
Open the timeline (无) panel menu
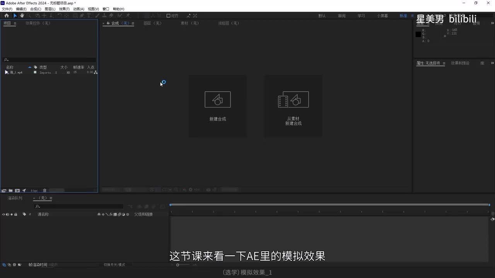(51, 198)
